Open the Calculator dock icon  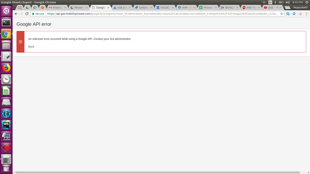coord(6,159)
